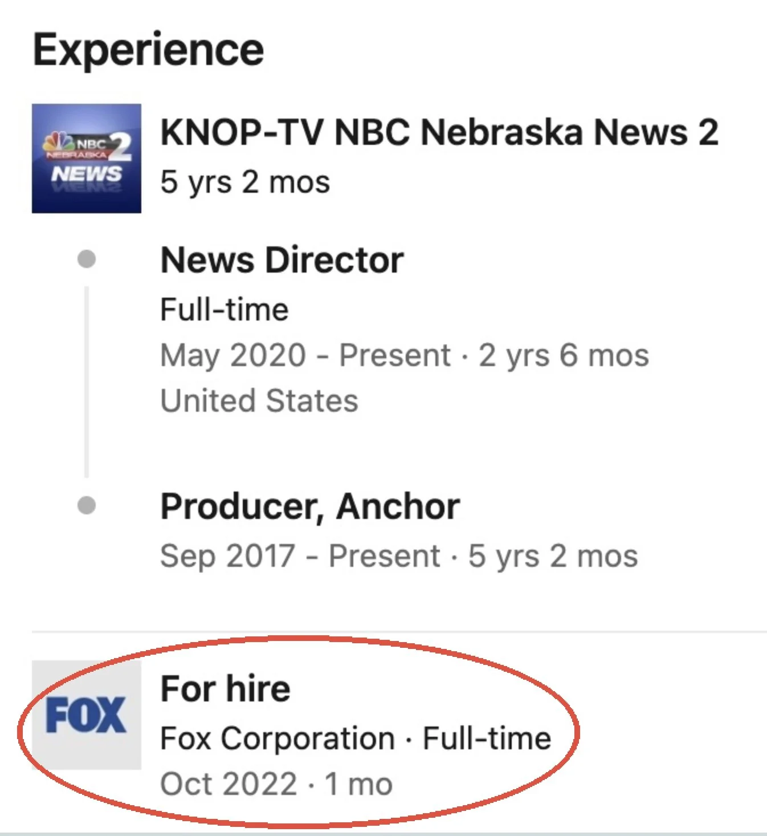Click the vertical timeline line connecting the roles
The width and height of the screenshot is (767, 836).
(87, 382)
